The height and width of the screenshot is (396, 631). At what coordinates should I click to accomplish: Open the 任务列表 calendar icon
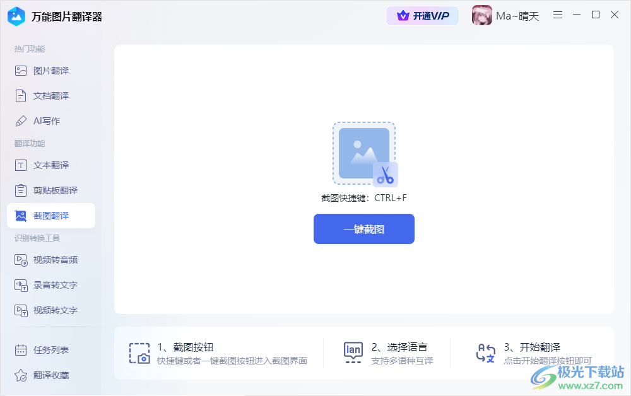pyautogui.click(x=21, y=350)
